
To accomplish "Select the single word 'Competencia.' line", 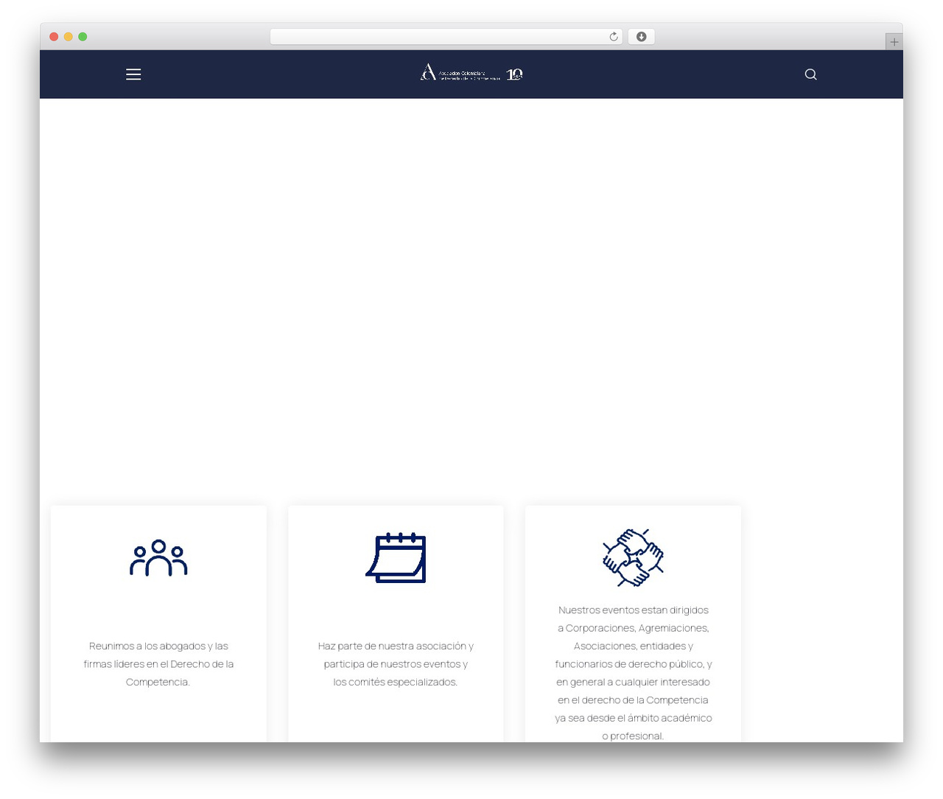I will click(x=158, y=683).
